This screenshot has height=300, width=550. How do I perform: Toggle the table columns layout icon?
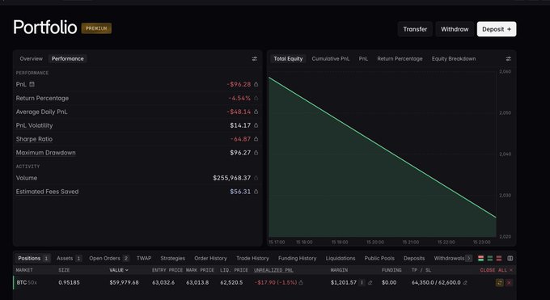[510, 258]
